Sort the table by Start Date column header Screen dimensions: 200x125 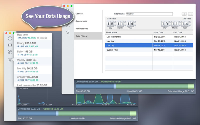tap(162, 32)
